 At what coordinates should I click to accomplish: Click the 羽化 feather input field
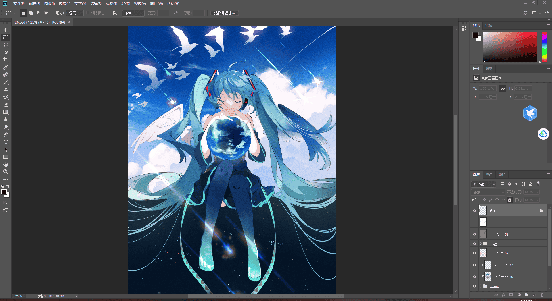point(74,13)
